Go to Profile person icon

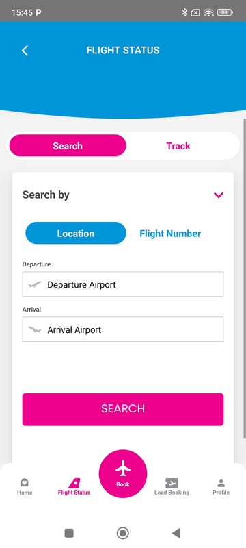[x=221, y=484]
